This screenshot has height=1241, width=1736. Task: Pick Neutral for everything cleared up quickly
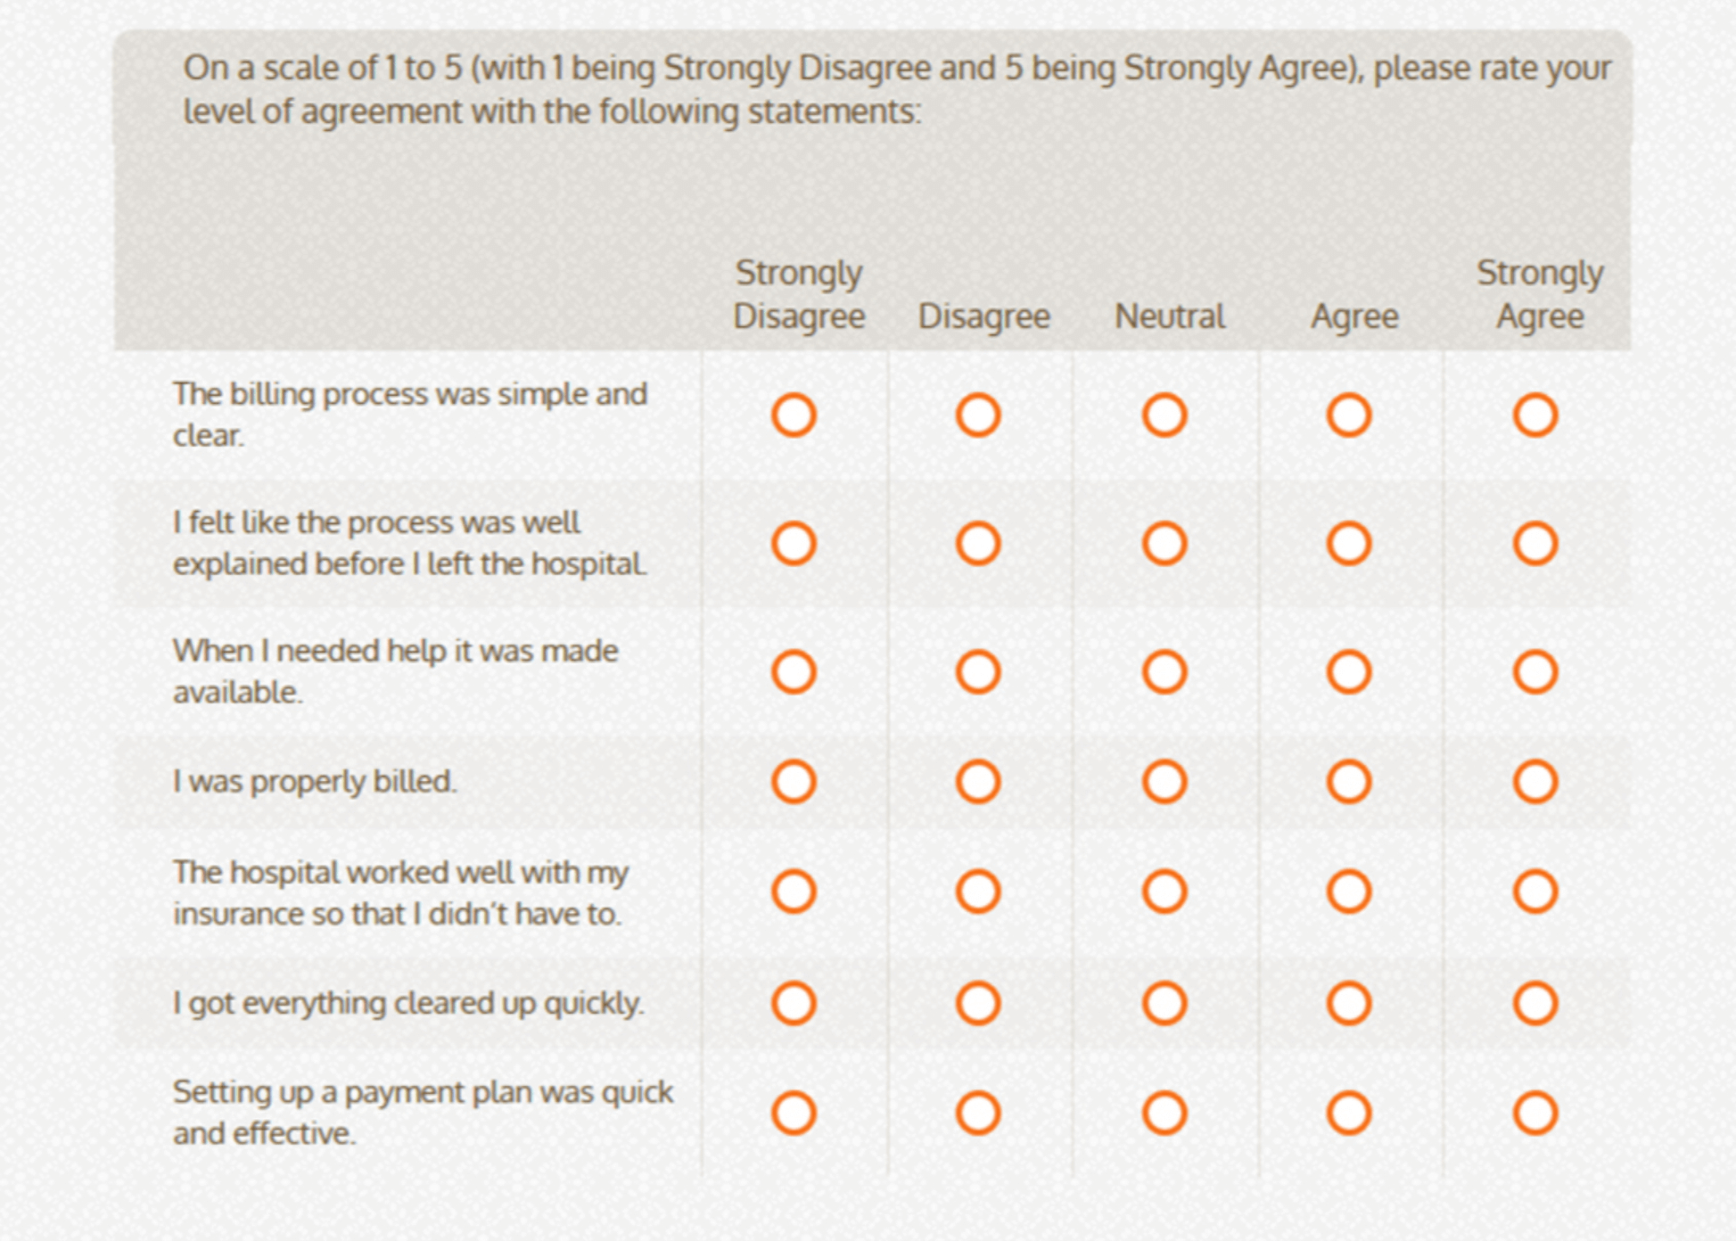point(1164,1004)
